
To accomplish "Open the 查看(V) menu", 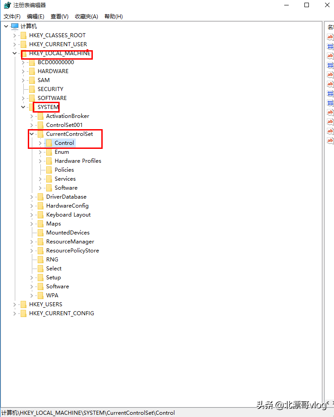I will point(59,17).
